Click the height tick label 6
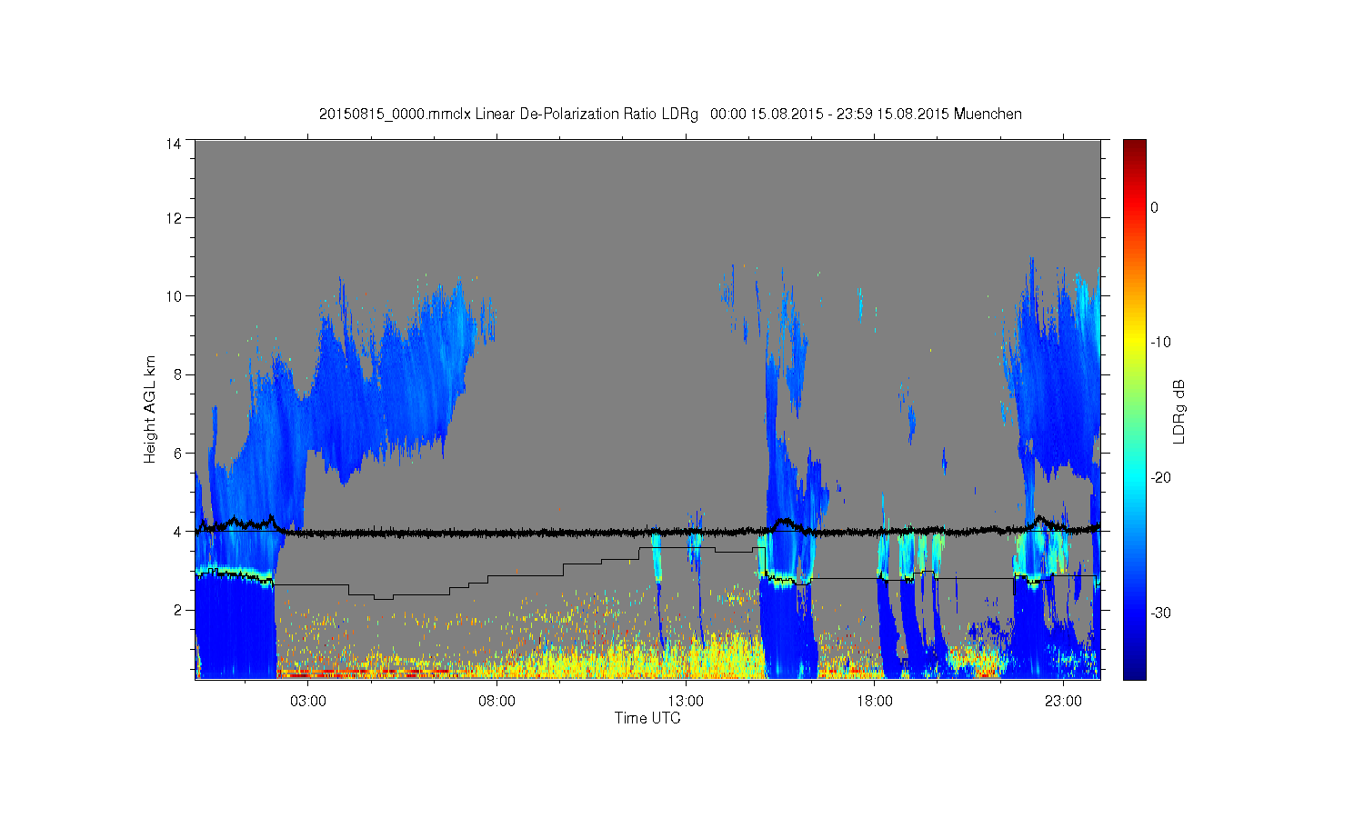 coord(177,453)
